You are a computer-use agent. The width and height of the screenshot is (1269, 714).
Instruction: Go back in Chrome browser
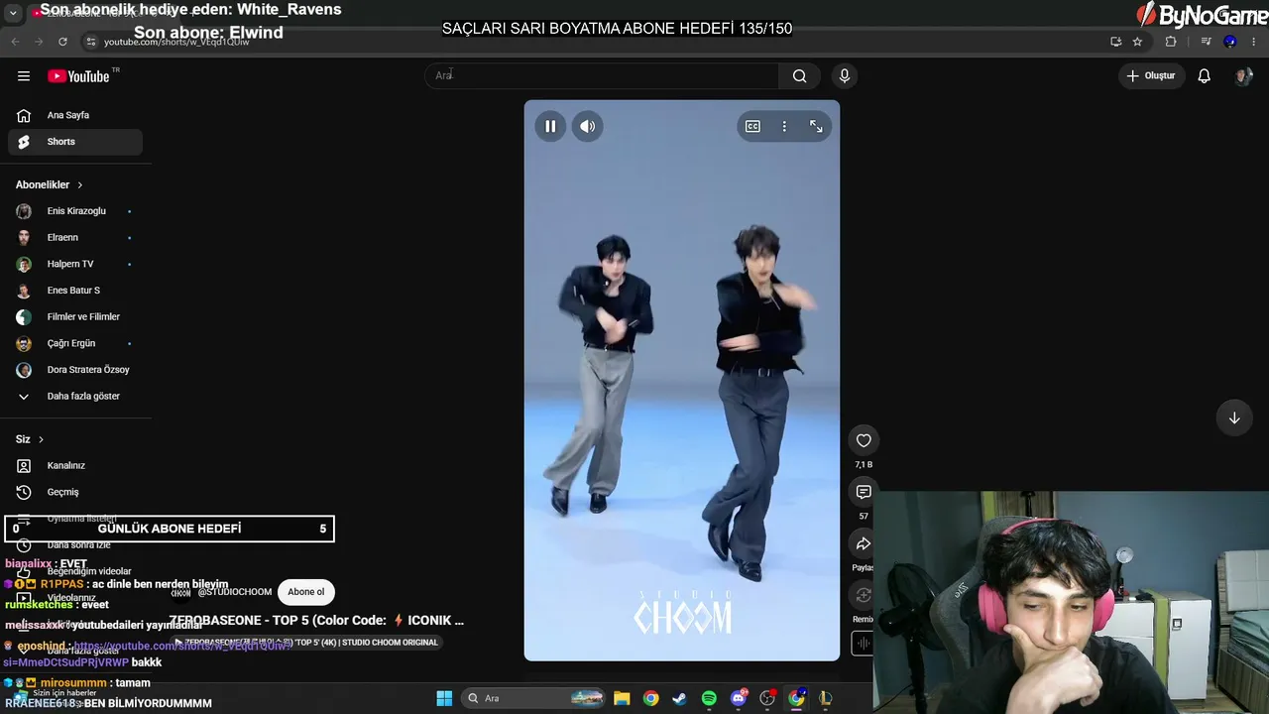click(x=15, y=42)
